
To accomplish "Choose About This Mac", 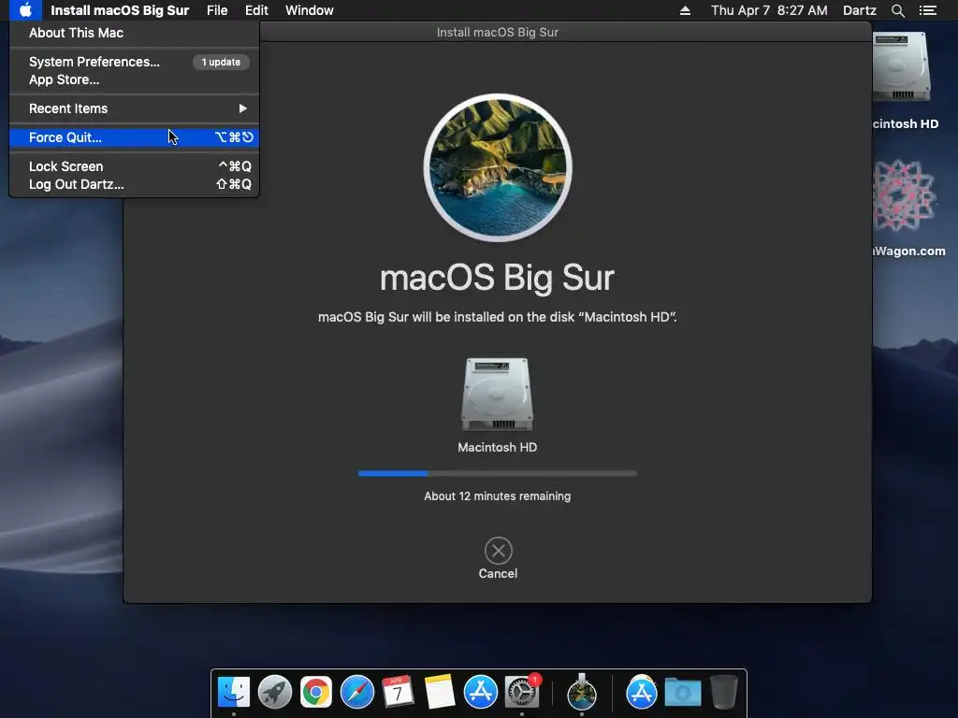I will point(135,33).
